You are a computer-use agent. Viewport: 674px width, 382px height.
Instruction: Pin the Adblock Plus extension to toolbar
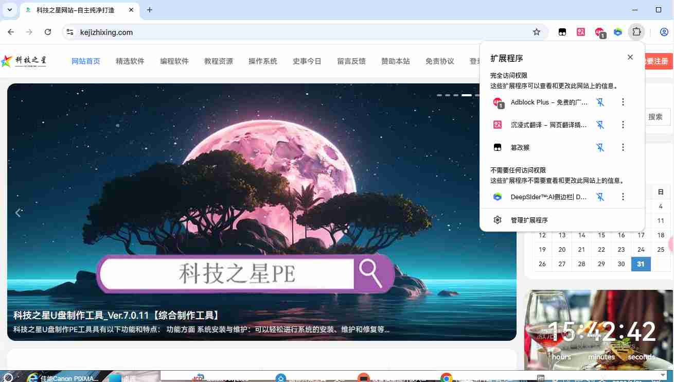coord(600,102)
